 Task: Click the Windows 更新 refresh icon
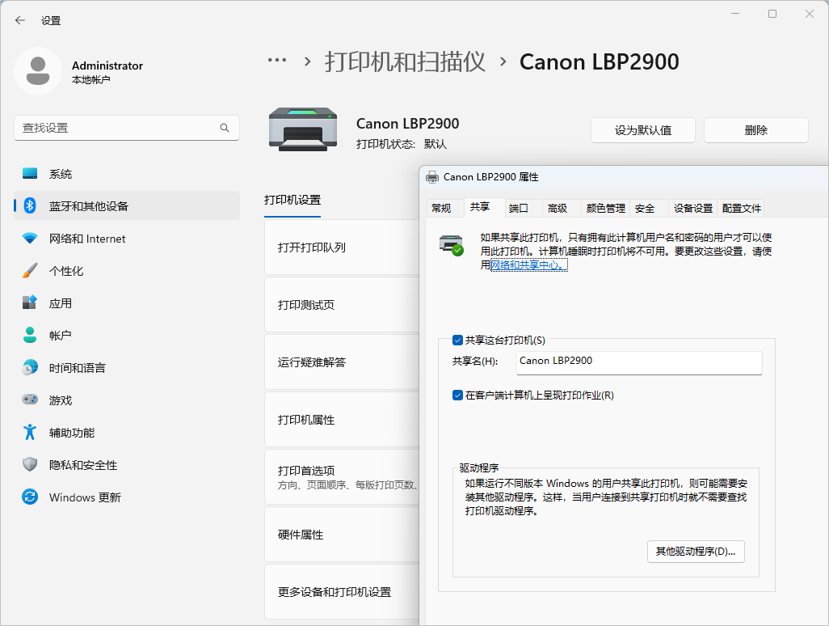(30, 497)
